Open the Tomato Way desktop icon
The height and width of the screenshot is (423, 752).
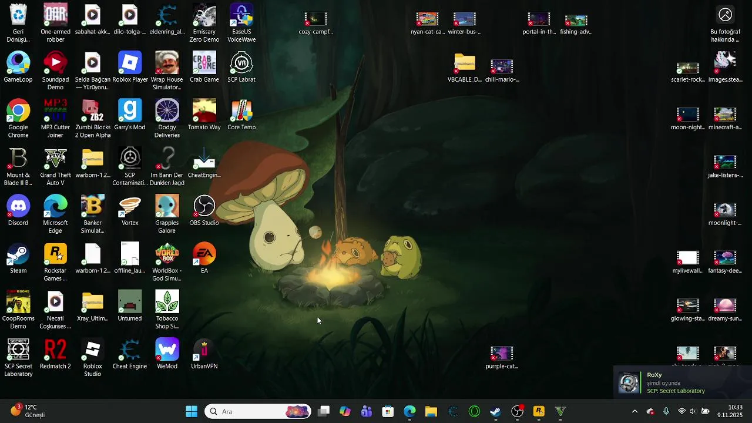[204, 115]
